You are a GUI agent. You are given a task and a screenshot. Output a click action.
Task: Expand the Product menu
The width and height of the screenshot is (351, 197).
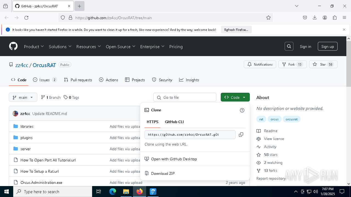pos(34,47)
